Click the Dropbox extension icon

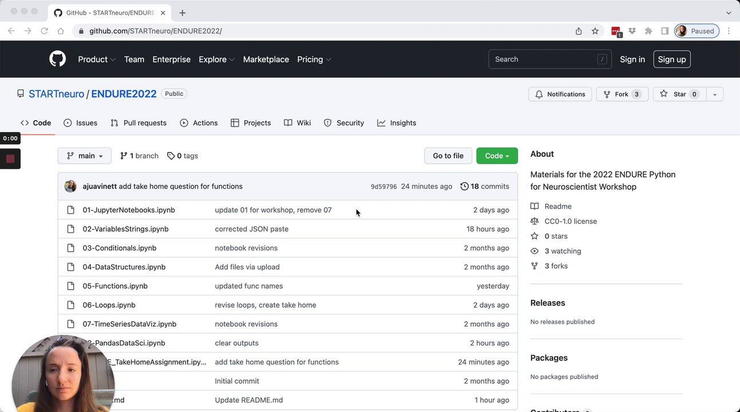(632, 31)
